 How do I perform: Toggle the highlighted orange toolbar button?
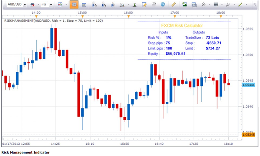[x=74, y=5]
